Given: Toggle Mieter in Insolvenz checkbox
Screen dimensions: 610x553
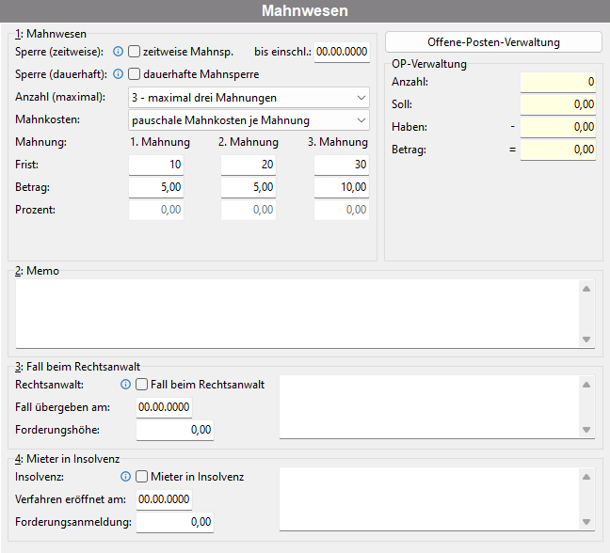Looking at the screenshot, I should tap(141, 477).
